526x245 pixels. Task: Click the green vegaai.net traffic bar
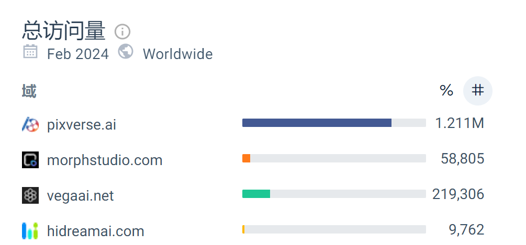[256, 194]
